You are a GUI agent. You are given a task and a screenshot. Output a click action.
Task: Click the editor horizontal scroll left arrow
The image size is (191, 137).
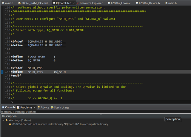(12, 102)
